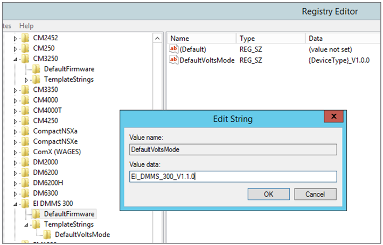
Task: Collapse the EI DMMS 300 tree node
Action: click(15, 204)
